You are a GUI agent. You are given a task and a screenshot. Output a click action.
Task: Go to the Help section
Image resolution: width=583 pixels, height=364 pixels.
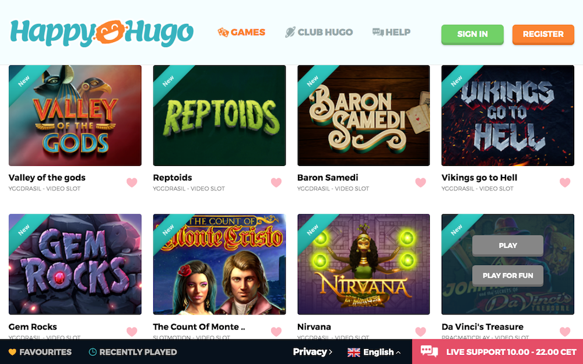391,32
